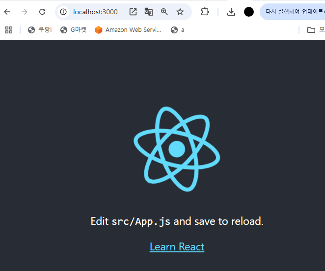Reload the localhost page

pos(42,12)
